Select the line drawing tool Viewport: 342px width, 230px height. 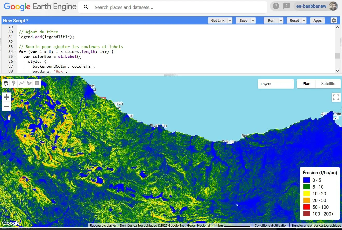[x=22, y=83]
